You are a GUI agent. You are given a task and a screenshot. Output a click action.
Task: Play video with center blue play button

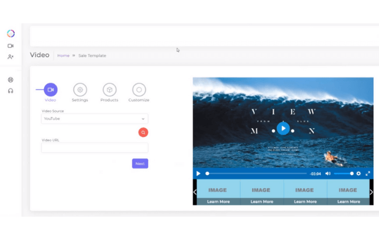pyautogui.click(x=283, y=128)
